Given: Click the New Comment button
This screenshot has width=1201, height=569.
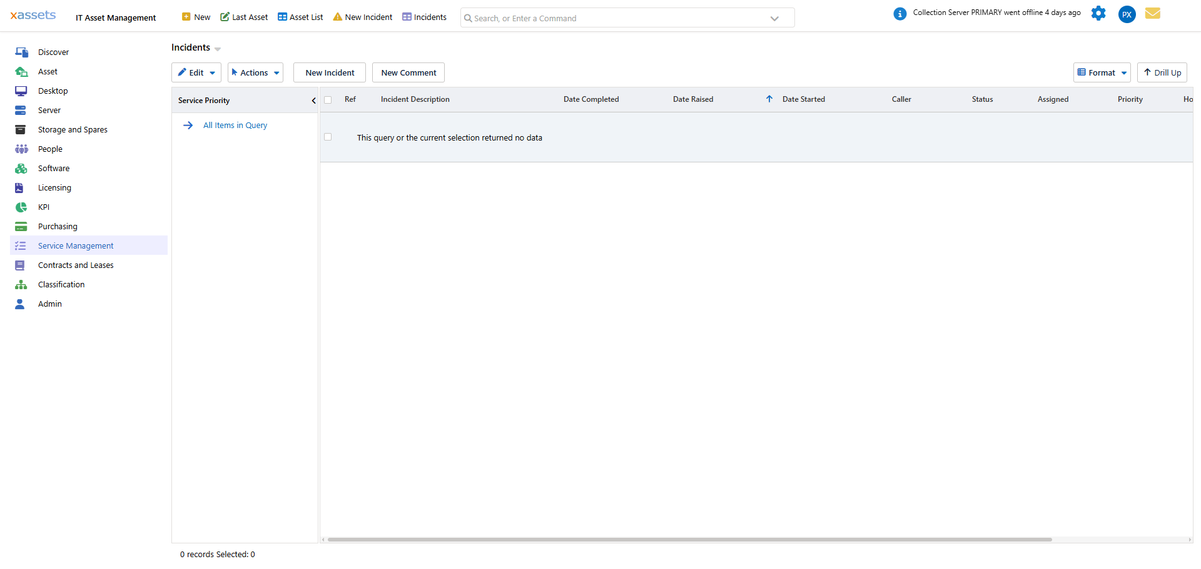Looking at the screenshot, I should pos(408,72).
